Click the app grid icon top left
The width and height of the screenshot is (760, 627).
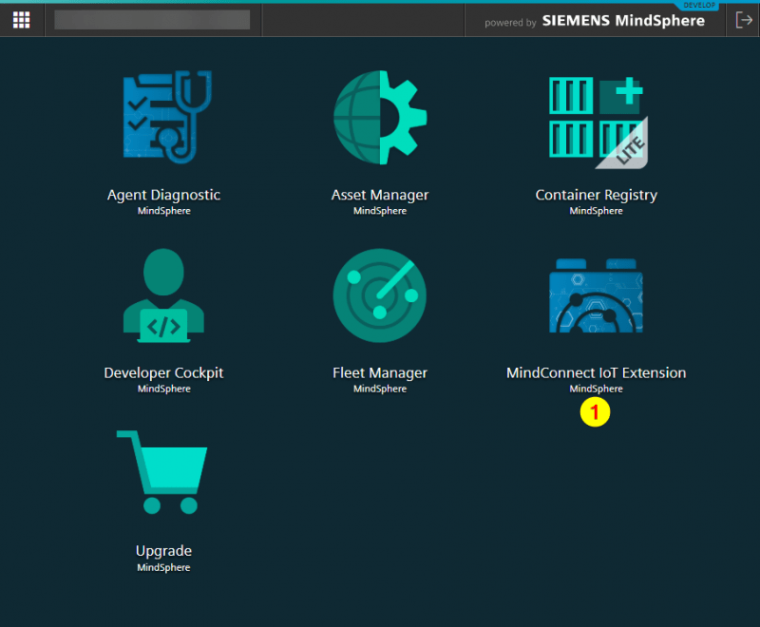click(20, 19)
